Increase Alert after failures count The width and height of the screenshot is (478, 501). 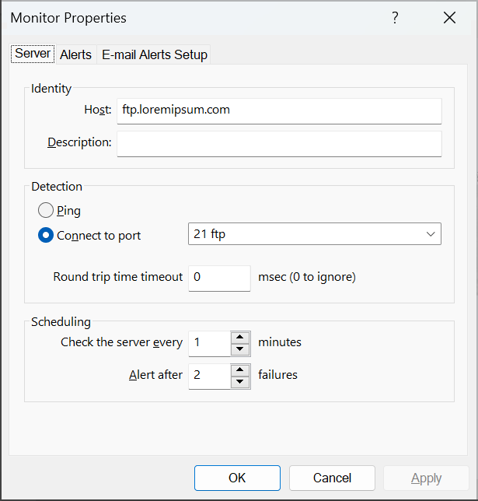[x=240, y=370]
